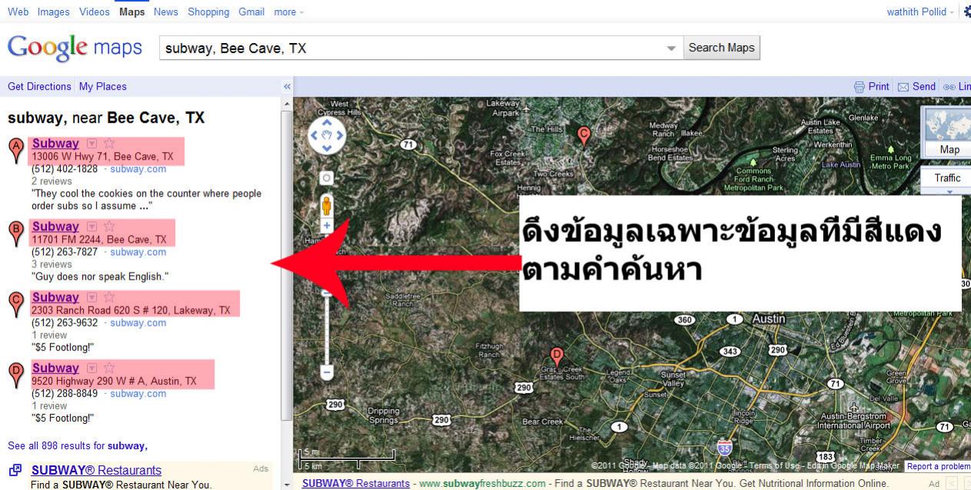Open the Subway title at 9520 Highway 290 W
This screenshot has width=971, height=490.
[x=55, y=368]
